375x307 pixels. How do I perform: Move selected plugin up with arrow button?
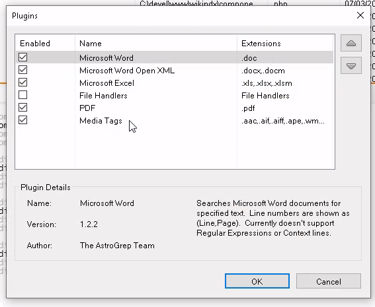pos(351,43)
